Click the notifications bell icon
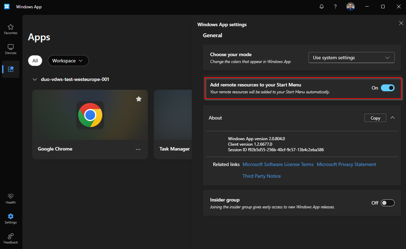Viewport: 406px width, 249px height. (x=322, y=7)
